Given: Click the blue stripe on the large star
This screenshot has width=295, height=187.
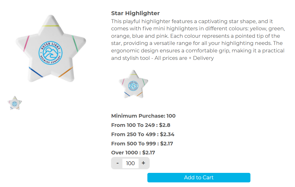Looking at the screenshot, I should point(36,72).
